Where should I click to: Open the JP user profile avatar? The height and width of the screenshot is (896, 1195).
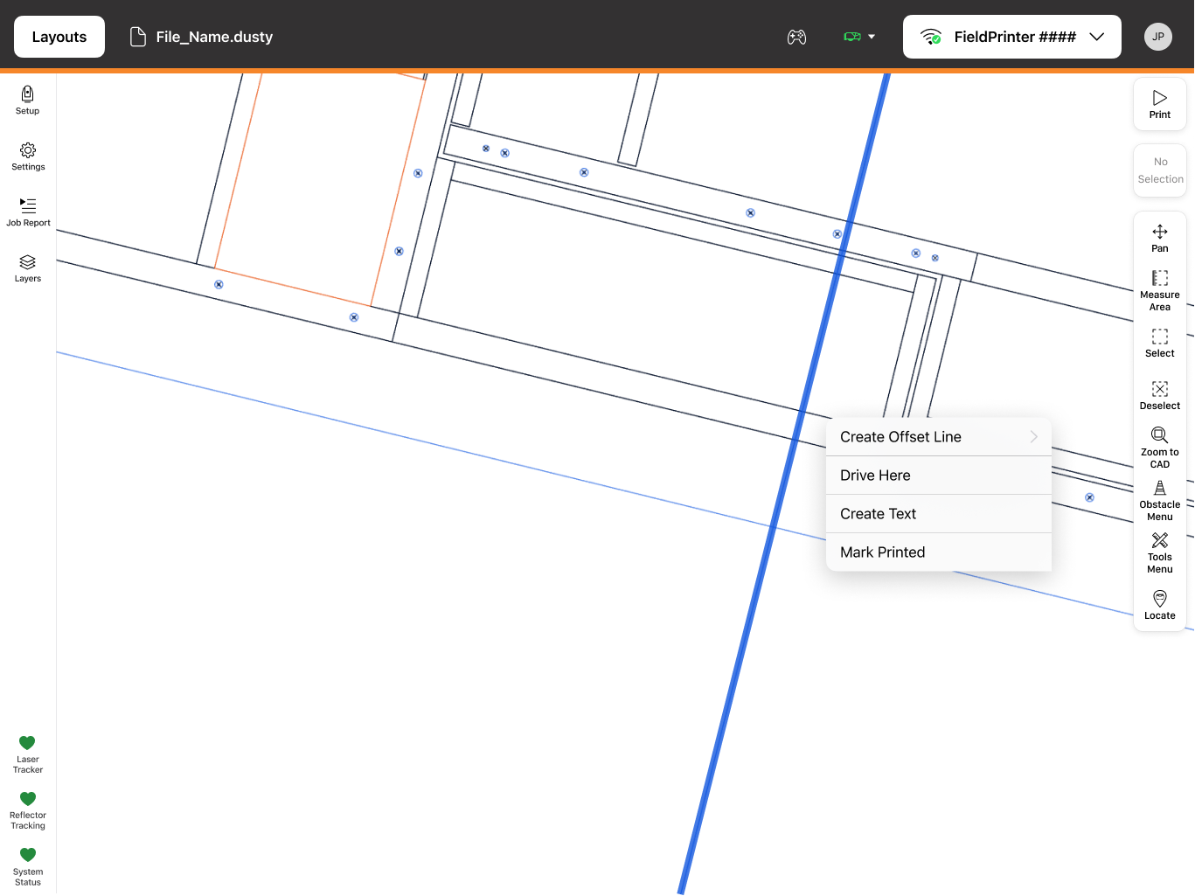point(1158,37)
